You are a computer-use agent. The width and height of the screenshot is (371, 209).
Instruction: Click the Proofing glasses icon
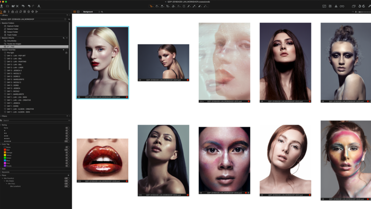[342, 6]
